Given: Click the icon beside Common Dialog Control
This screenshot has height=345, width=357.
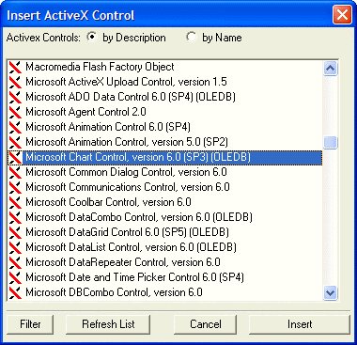Looking at the screenshot, I should point(15,172).
